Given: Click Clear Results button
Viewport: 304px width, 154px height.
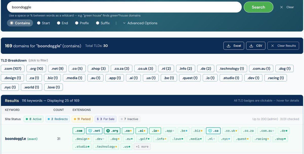Looking at the screenshot, I should coord(283,46).
